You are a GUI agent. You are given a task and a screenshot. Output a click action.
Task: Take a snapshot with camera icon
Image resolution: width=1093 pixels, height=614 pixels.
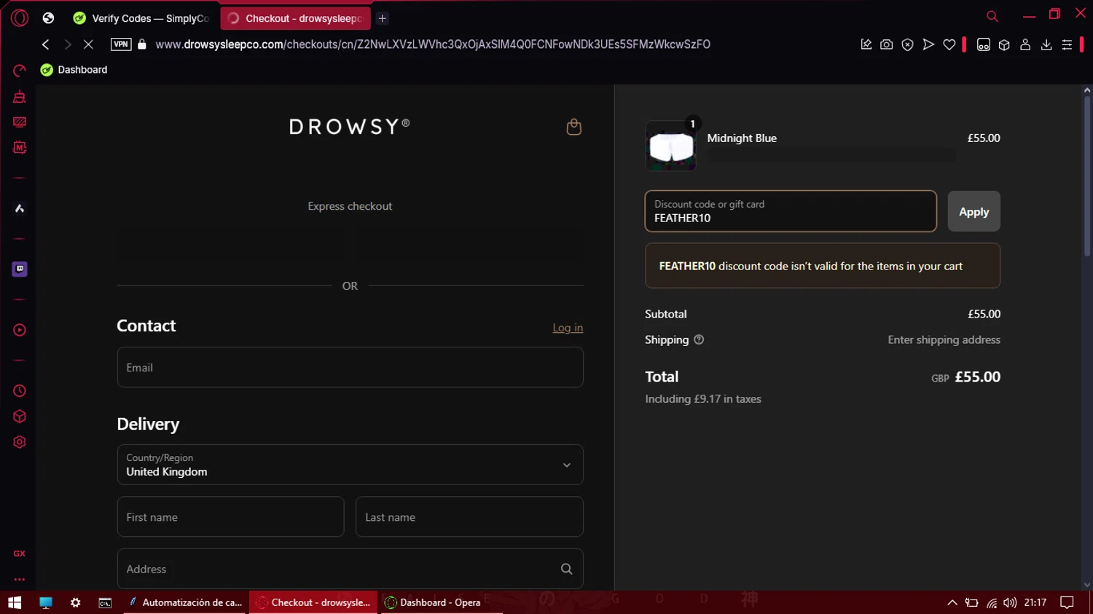[886, 44]
